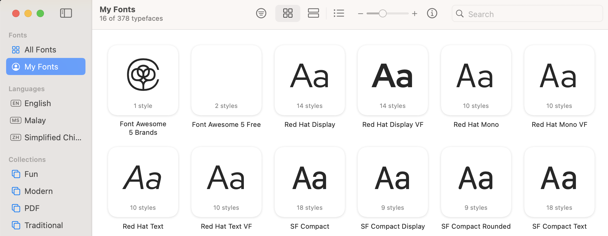608x236 pixels.
Task: Toggle the sidebar visibility button
Action: click(x=66, y=13)
